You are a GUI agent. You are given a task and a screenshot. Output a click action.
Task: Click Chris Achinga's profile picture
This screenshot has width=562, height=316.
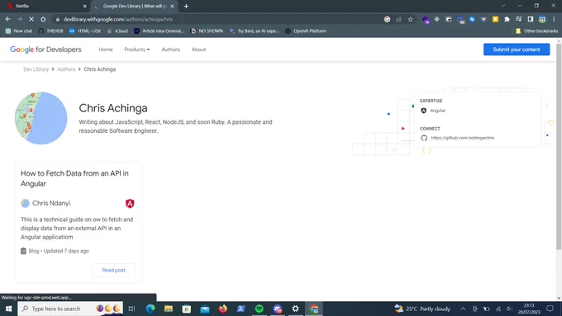(x=40, y=118)
